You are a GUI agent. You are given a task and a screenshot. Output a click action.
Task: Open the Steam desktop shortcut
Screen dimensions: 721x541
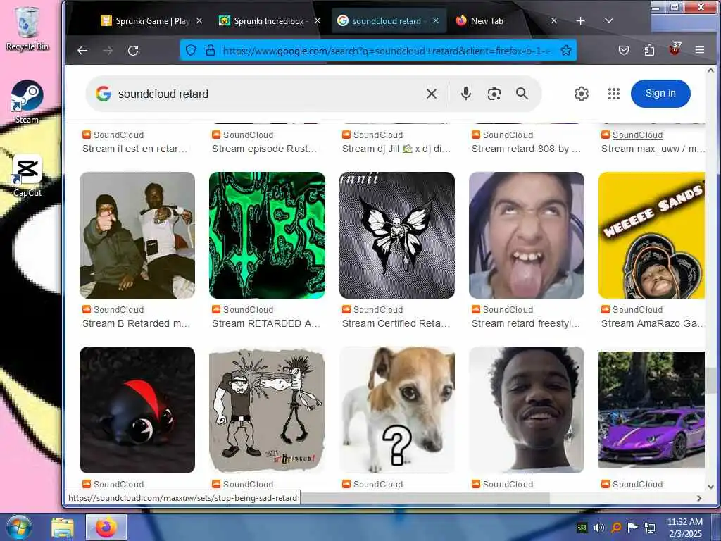click(27, 101)
